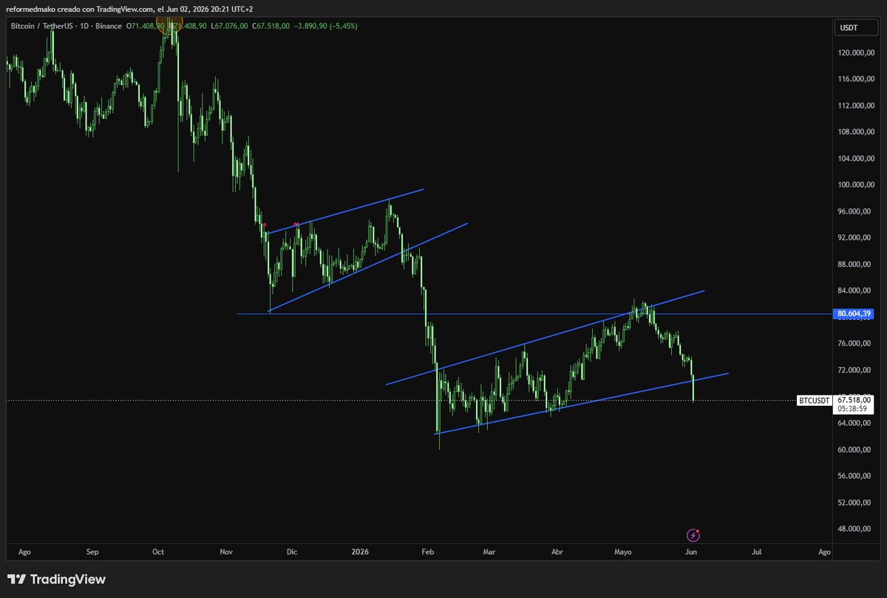Click the close value C67.518,00

(273, 26)
